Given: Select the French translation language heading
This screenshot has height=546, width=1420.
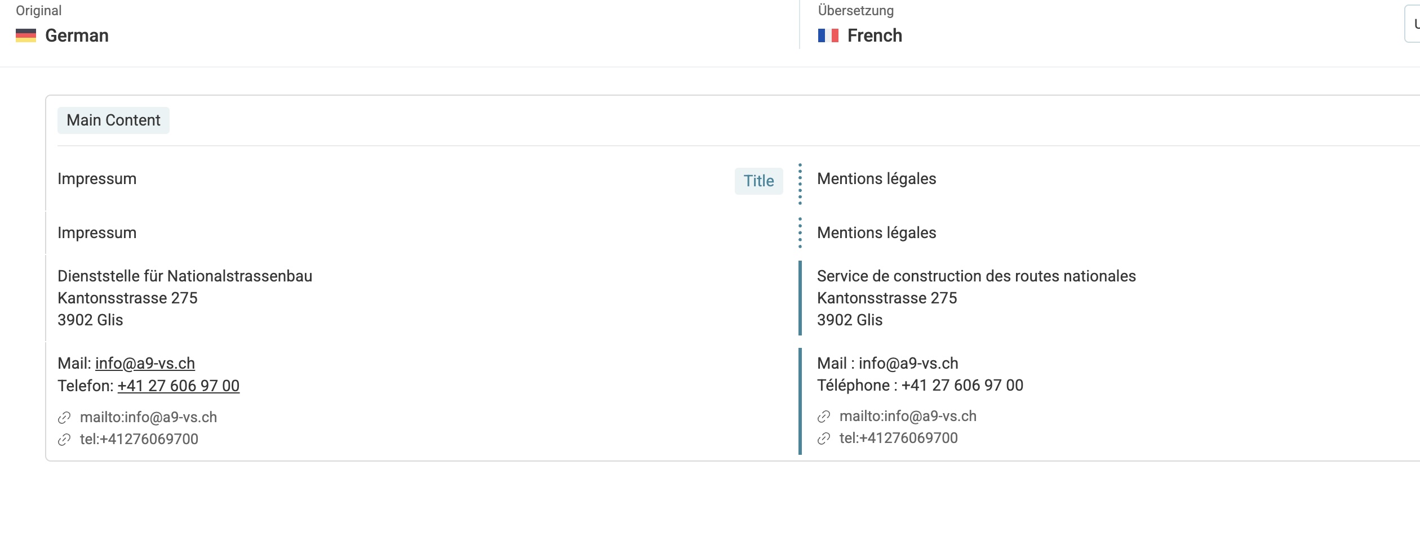Looking at the screenshot, I should click(875, 35).
